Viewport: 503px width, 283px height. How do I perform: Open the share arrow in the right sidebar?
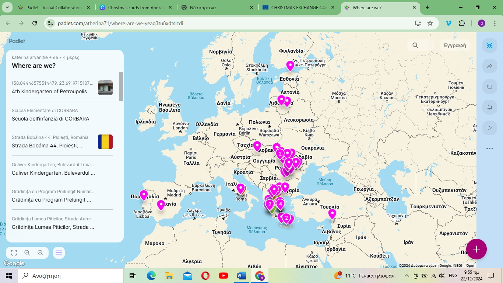(x=489, y=66)
